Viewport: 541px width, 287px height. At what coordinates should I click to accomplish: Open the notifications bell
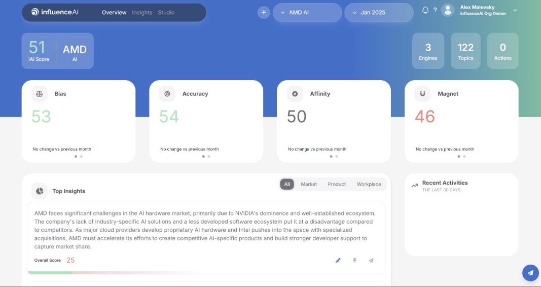point(425,10)
